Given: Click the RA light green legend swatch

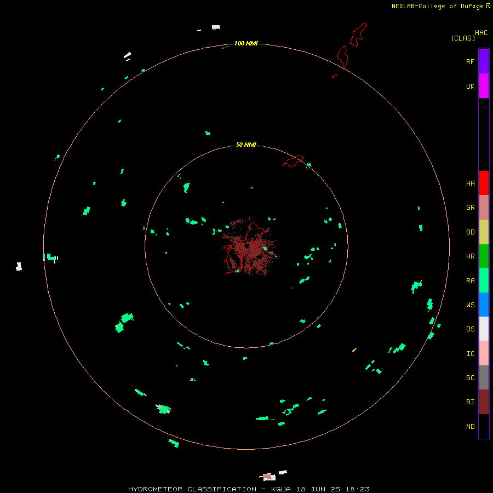Looking at the screenshot, I should coord(484,280).
